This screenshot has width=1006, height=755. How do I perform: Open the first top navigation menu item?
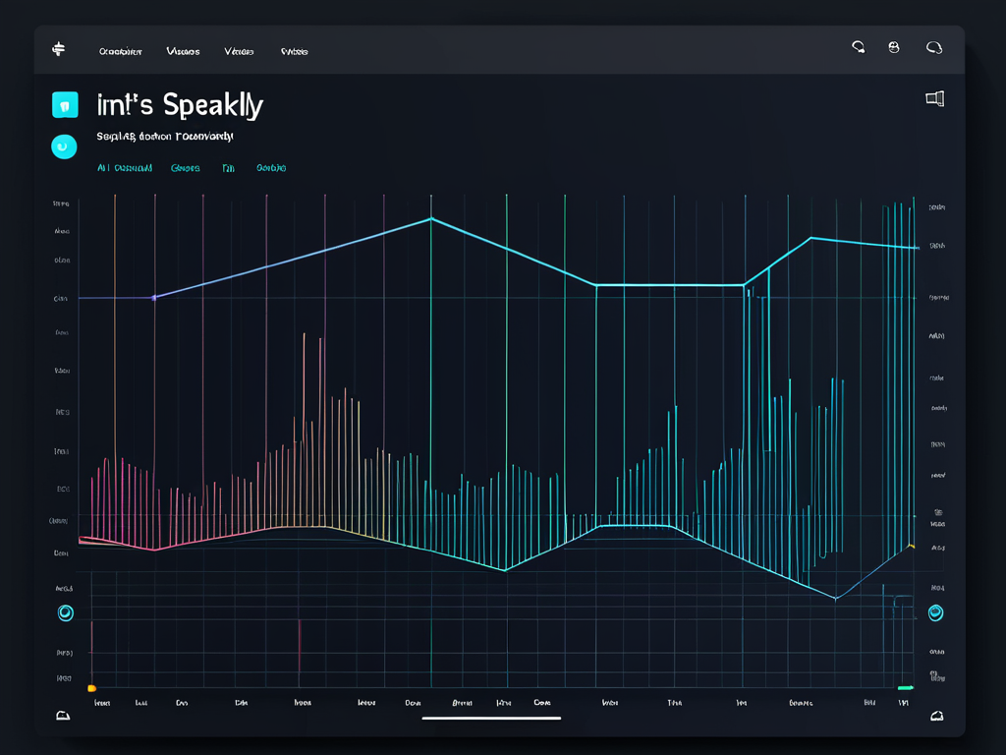[x=121, y=51]
